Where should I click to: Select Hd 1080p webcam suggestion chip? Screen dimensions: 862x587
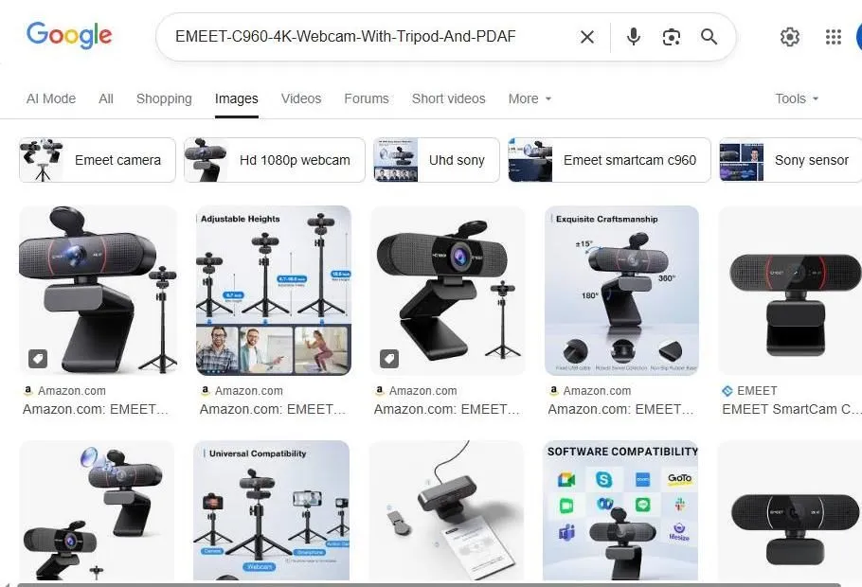pos(275,160)
